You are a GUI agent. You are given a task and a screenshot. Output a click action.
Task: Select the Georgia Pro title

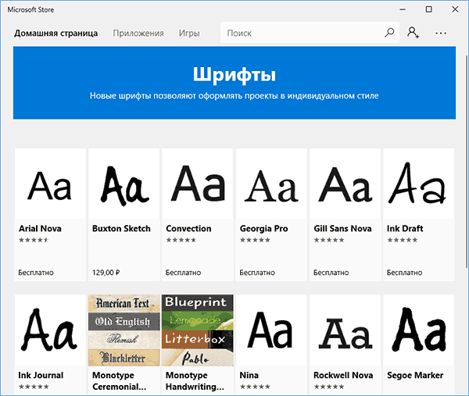coord(264,229)
